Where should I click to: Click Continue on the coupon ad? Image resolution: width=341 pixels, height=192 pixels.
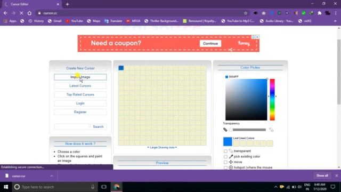pos(210,44)
